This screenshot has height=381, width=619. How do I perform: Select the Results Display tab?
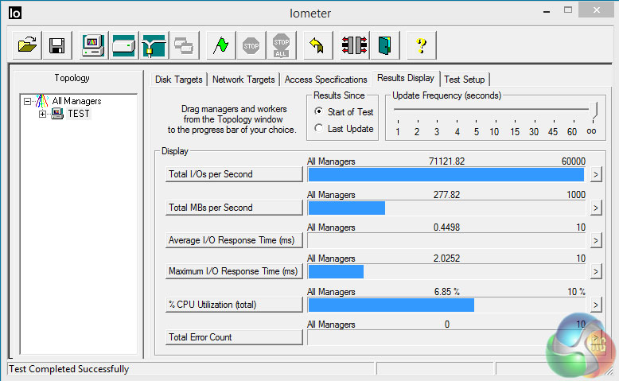[406, 78]
